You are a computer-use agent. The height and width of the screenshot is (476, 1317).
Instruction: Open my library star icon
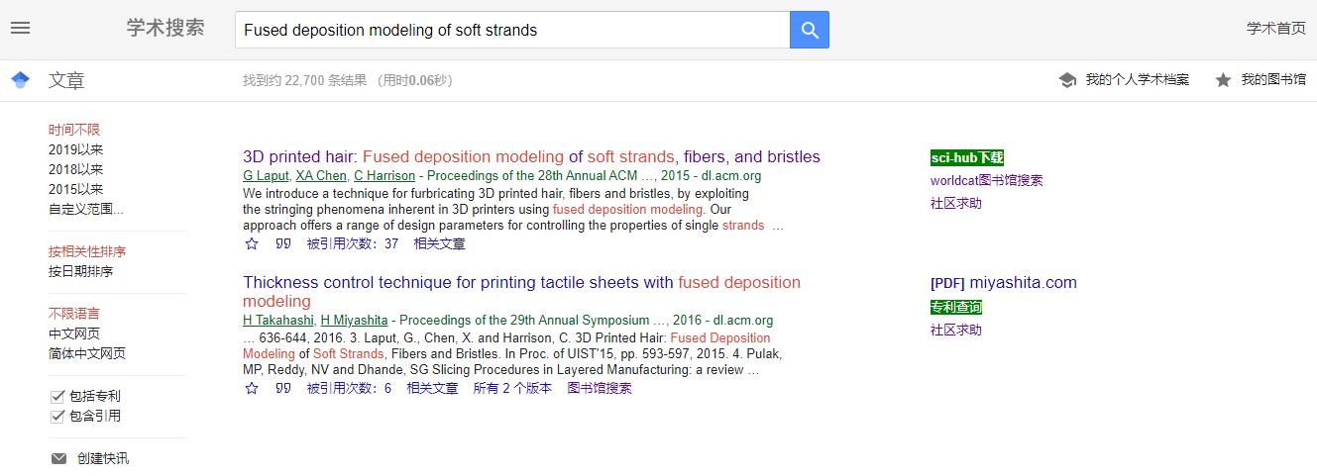[x=1223, y=80]
